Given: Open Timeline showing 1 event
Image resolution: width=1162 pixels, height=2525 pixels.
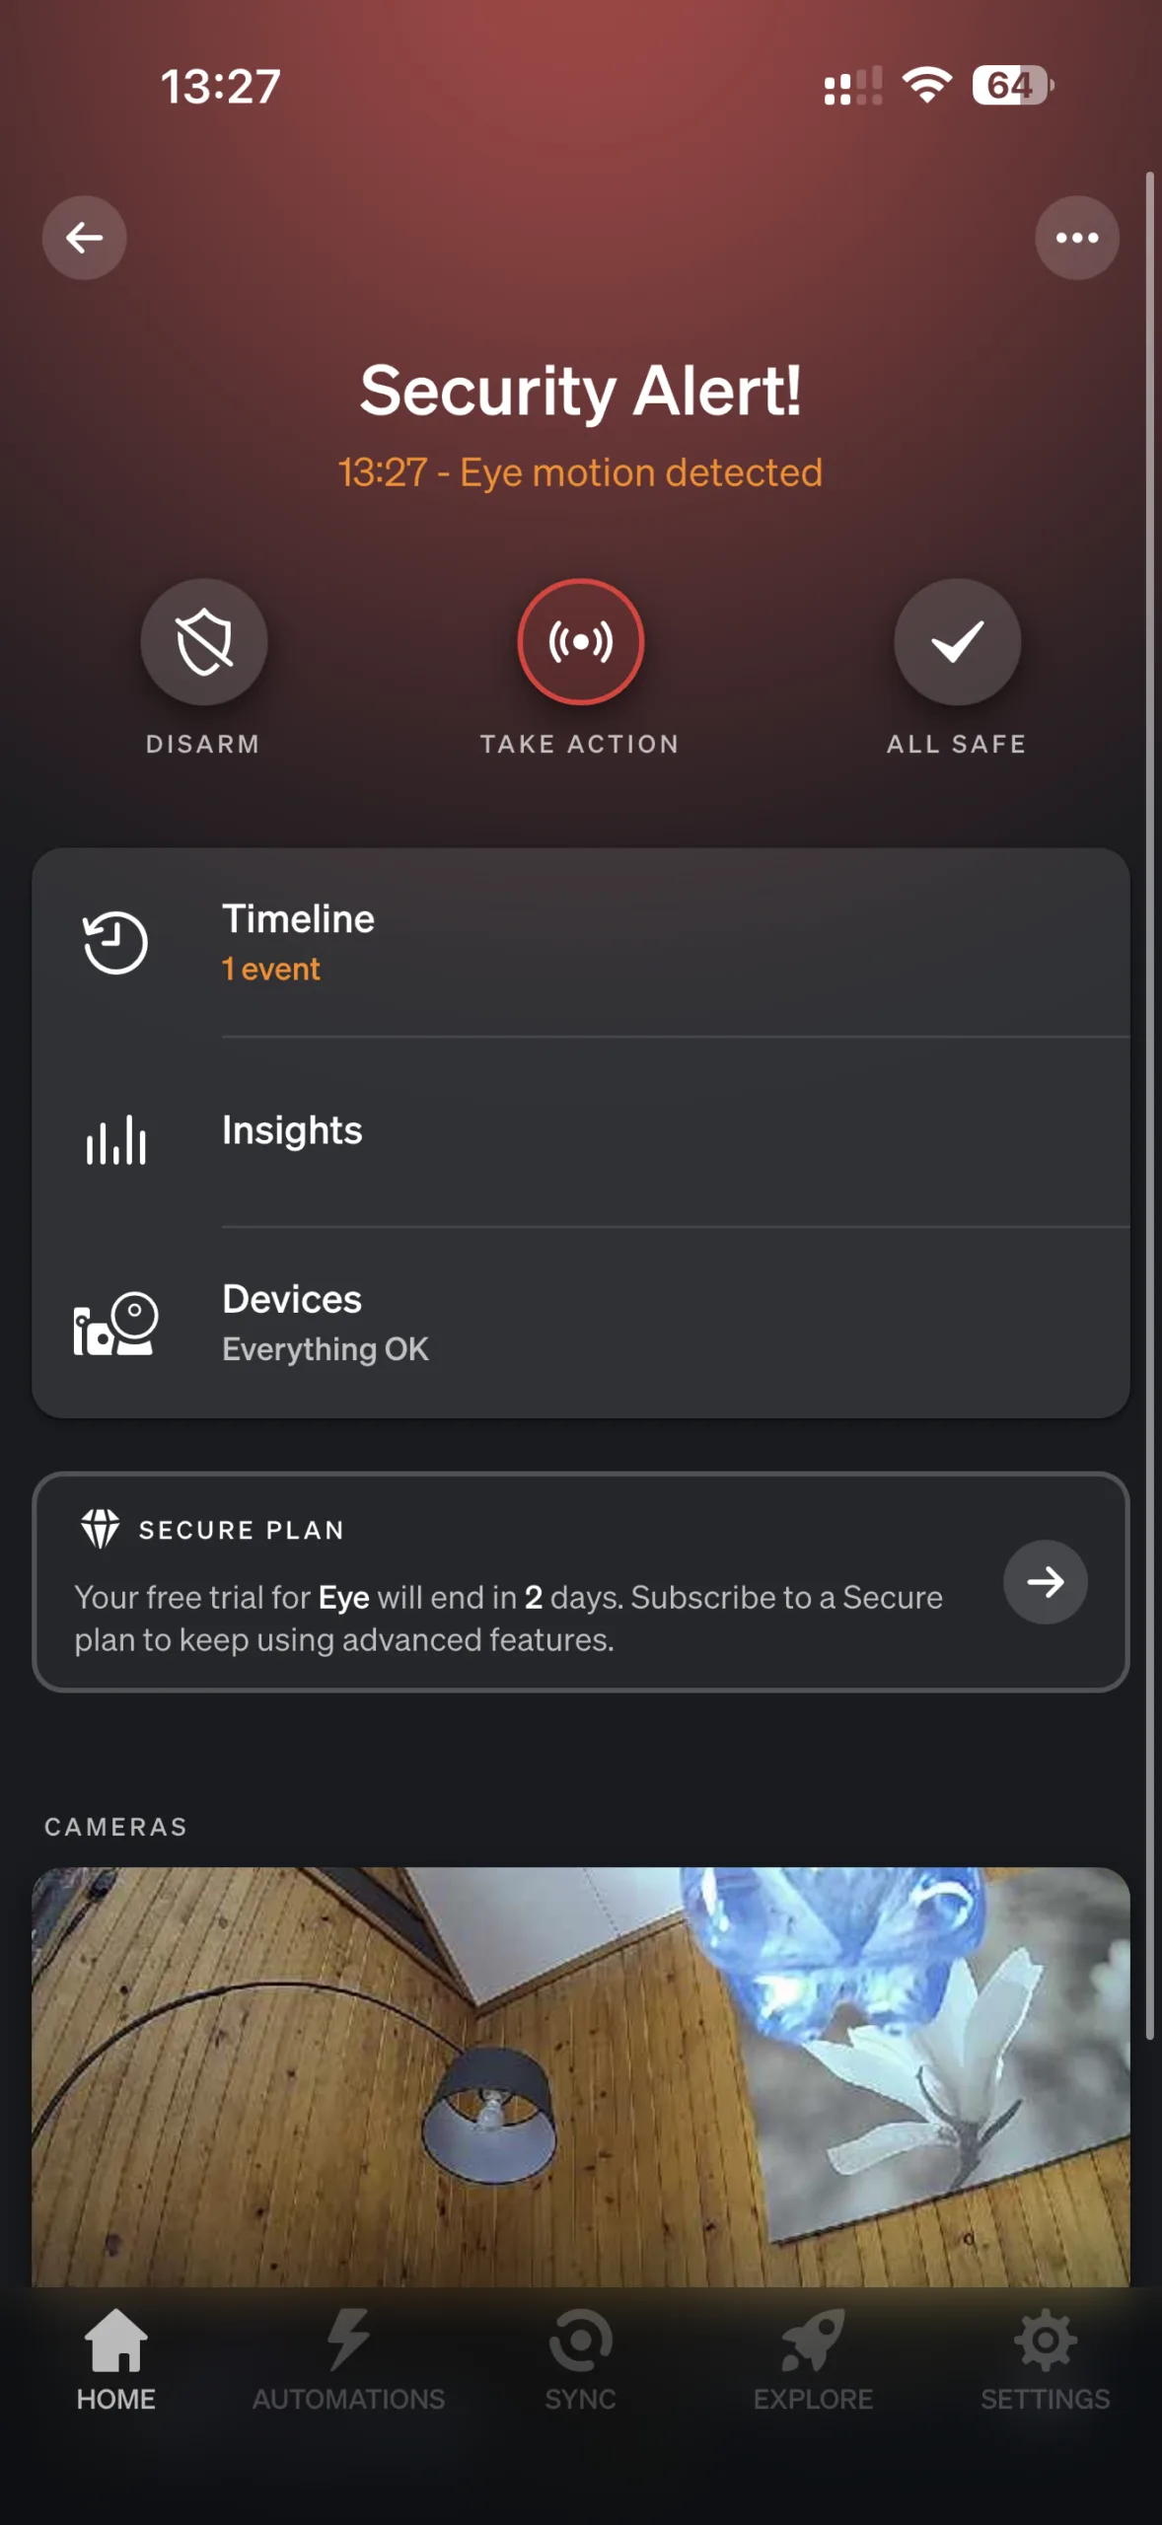Looking at the screenshot, I should coord(581,943).
